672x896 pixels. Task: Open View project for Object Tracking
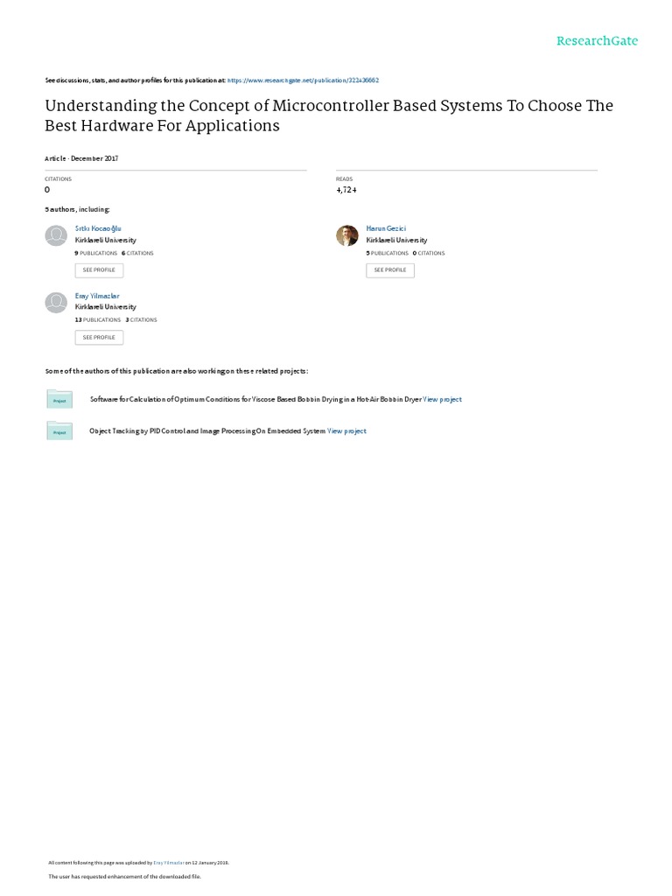[x=346, y=431]
